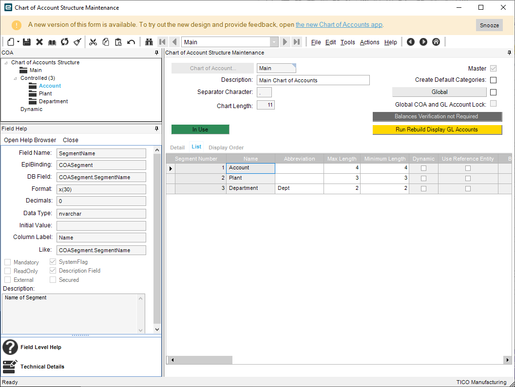Click the Clear (broom) toolbar icon
The width and height of the screenshot is (515, 387).
click(77, 42)
